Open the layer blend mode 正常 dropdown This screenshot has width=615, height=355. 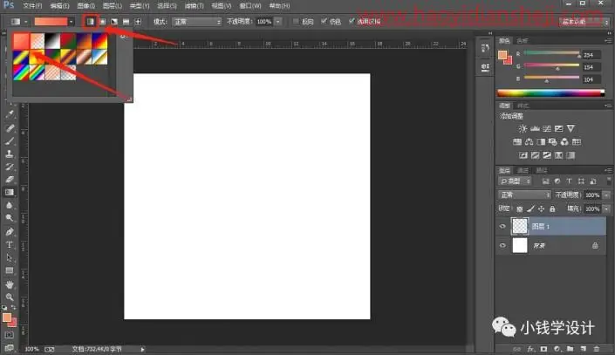(524, 195)
